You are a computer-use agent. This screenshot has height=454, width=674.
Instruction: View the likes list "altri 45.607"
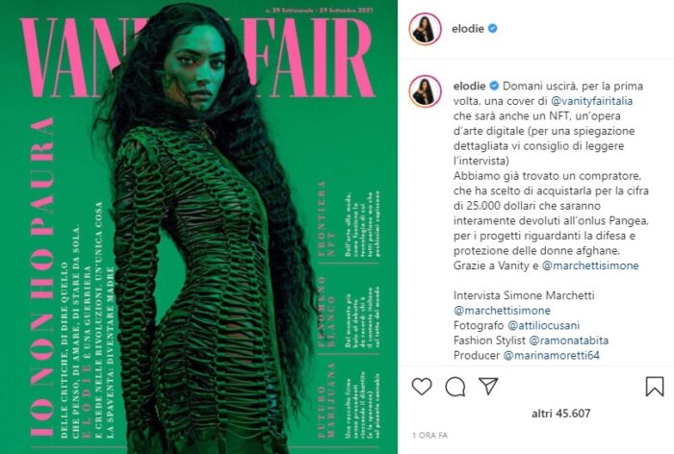[561, 414]
